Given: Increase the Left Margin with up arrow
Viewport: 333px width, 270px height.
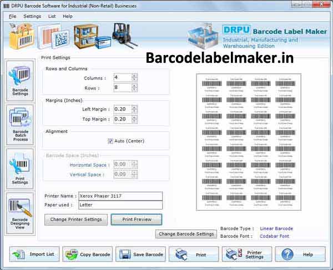Looking at the screenshot, I should click(x=134, y=107).
